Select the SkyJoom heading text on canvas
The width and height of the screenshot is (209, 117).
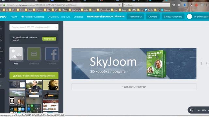pyautogui.click(x=113, y=62)
